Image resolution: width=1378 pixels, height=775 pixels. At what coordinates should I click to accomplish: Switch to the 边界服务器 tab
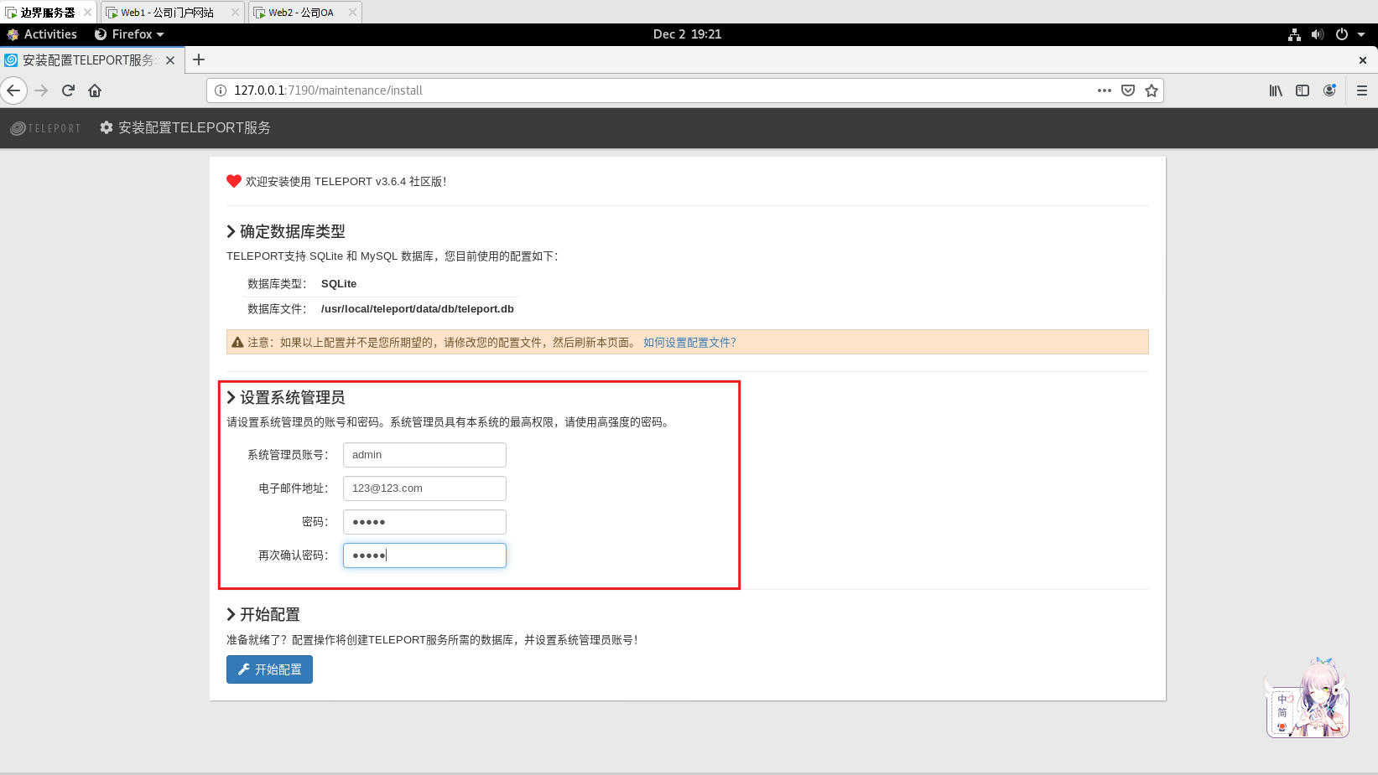click(x=48, y=12)
